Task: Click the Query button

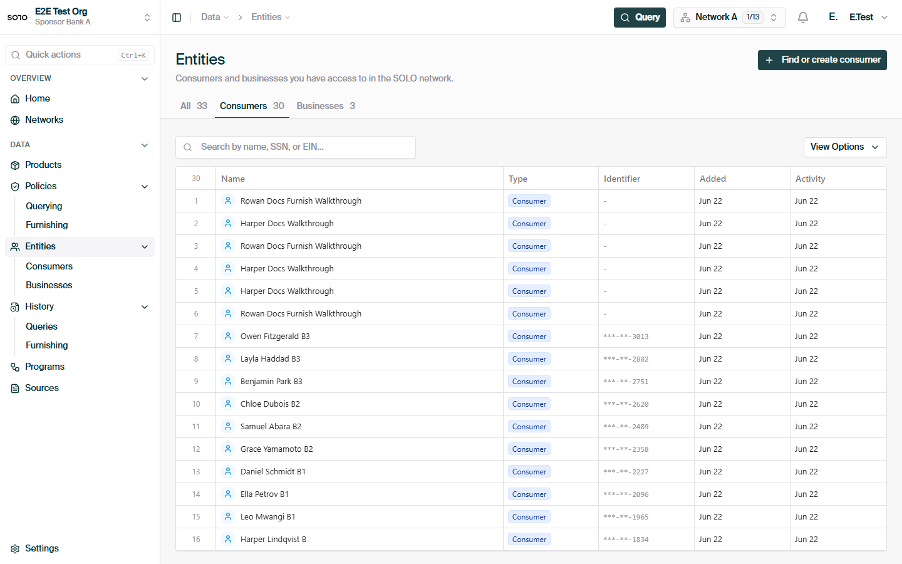Action: coord(640,18)
